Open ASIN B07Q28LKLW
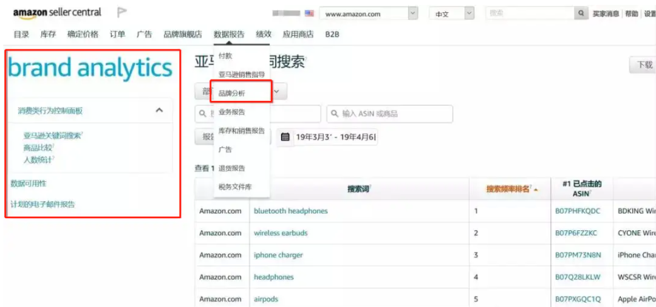Image resolution: width=656 pixels, height=307 pixels. (x=578, y=277)
